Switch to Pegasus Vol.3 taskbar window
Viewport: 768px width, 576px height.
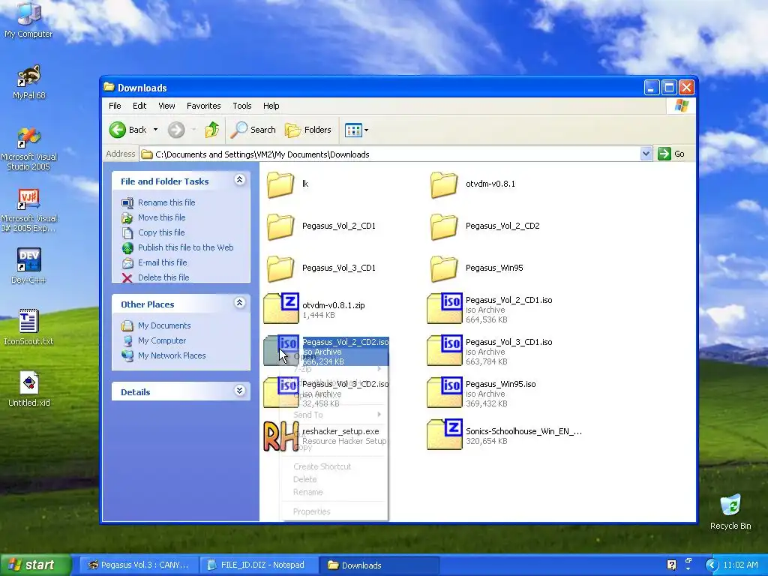click(x=138, y=565)
